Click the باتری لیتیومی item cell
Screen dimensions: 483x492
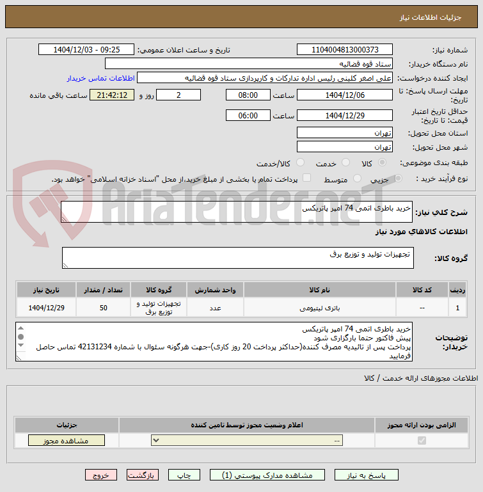[x=319, y=308]
